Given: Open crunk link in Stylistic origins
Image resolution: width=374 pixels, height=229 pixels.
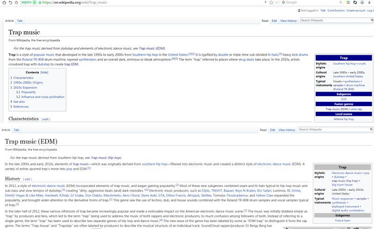Looking at the screenshot, I should (x=362, y=64).
